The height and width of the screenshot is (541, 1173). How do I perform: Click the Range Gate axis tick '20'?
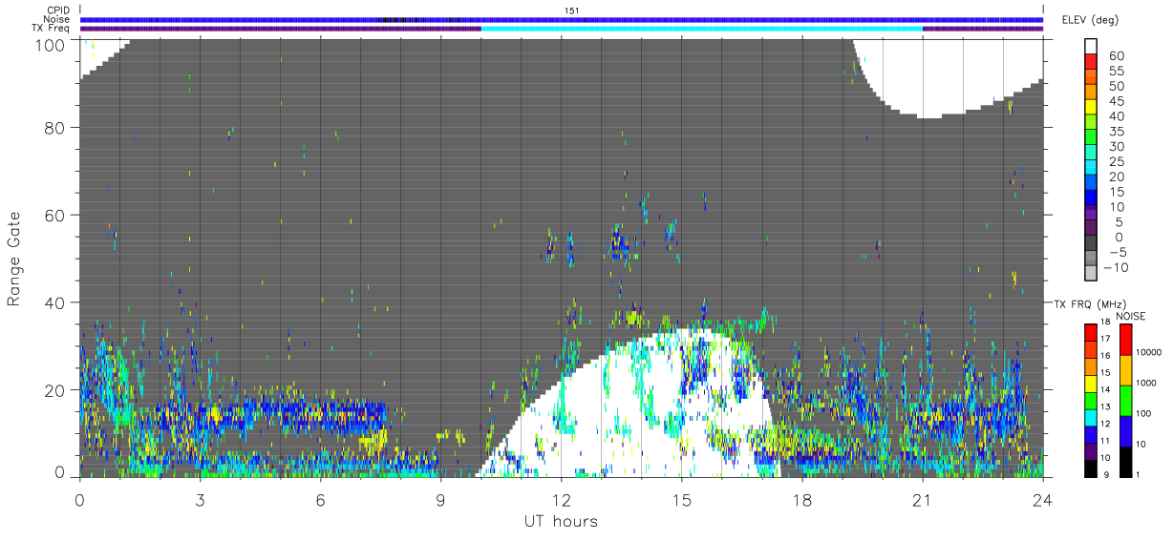click(x=55, y=390)
